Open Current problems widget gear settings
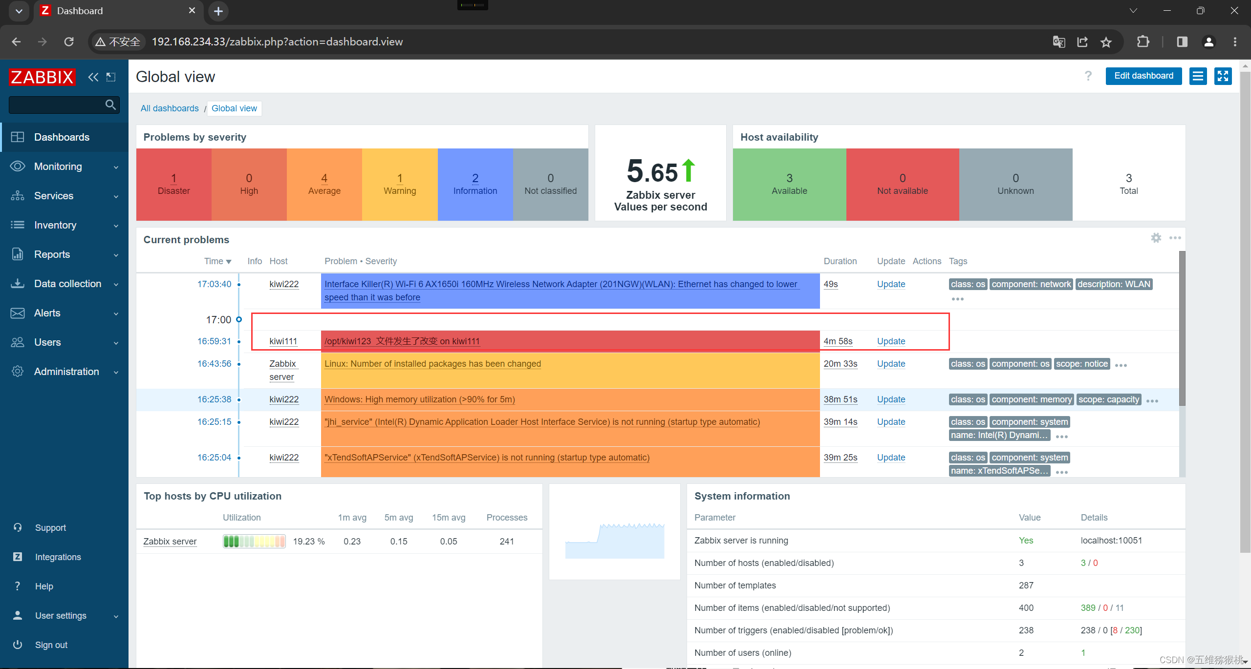1251x669 pixels. pos(1156,238)
